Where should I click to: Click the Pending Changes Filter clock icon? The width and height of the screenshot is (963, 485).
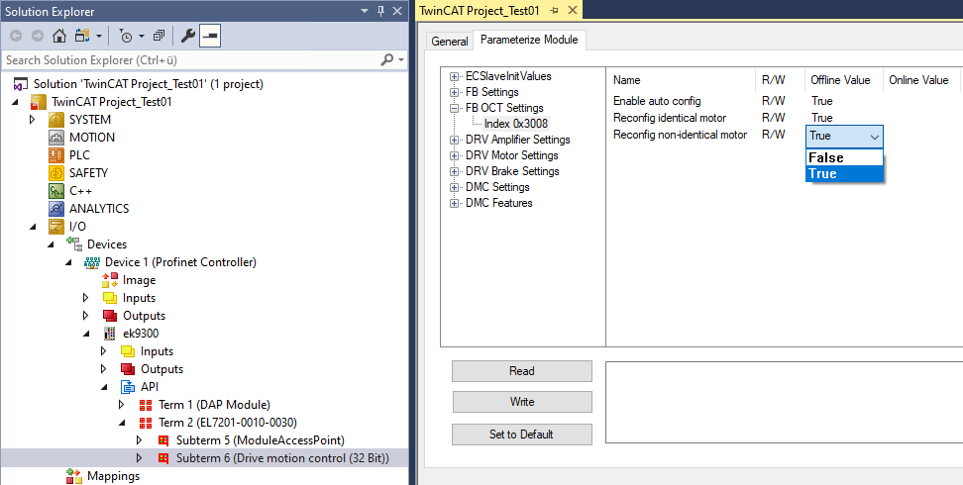(126, 37)
